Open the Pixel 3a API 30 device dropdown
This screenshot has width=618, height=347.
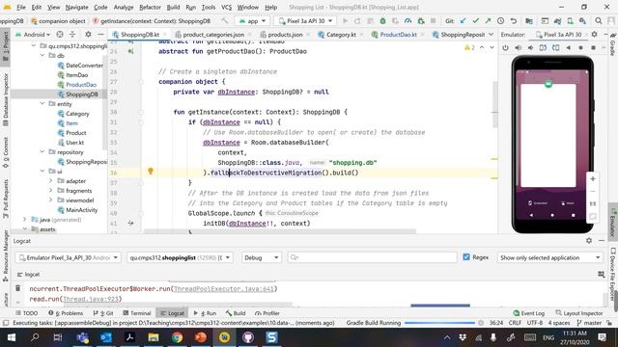(305, 21)
